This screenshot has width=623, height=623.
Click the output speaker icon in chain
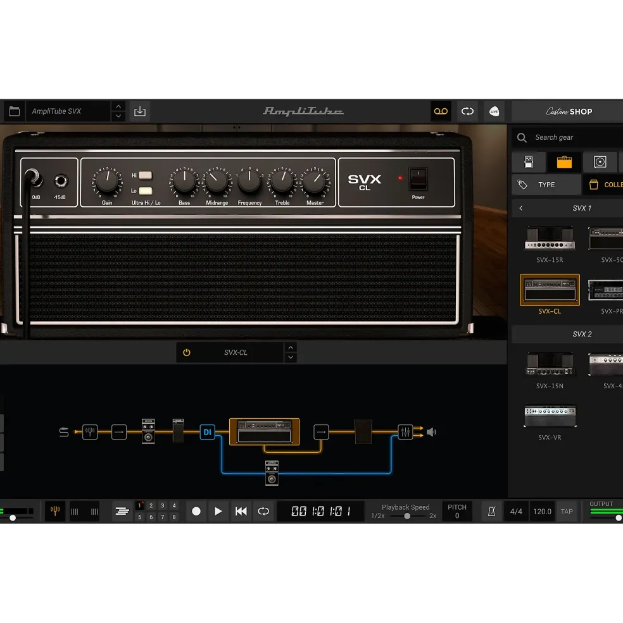tap(431, 432)
